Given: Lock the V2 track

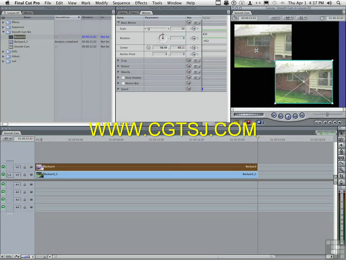Looking at the screenshot, I should 25,167.
